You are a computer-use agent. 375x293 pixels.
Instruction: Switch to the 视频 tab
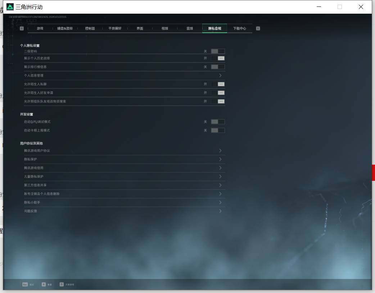(165, 28)
